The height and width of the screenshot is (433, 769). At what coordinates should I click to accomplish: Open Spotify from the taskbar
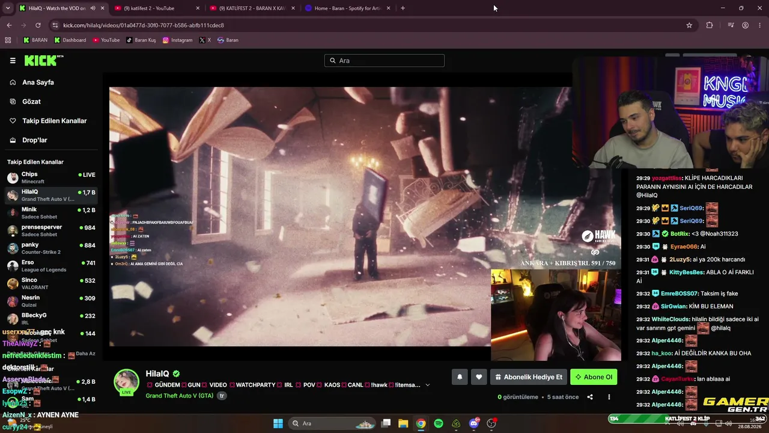[x=439, y=423]
